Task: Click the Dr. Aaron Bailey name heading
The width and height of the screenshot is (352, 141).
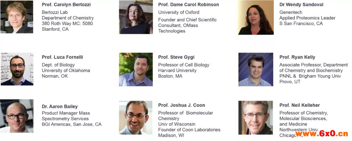Action: coord(60,106)
